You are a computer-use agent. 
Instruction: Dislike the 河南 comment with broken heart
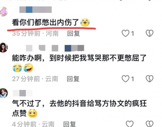tap(150, 33)
